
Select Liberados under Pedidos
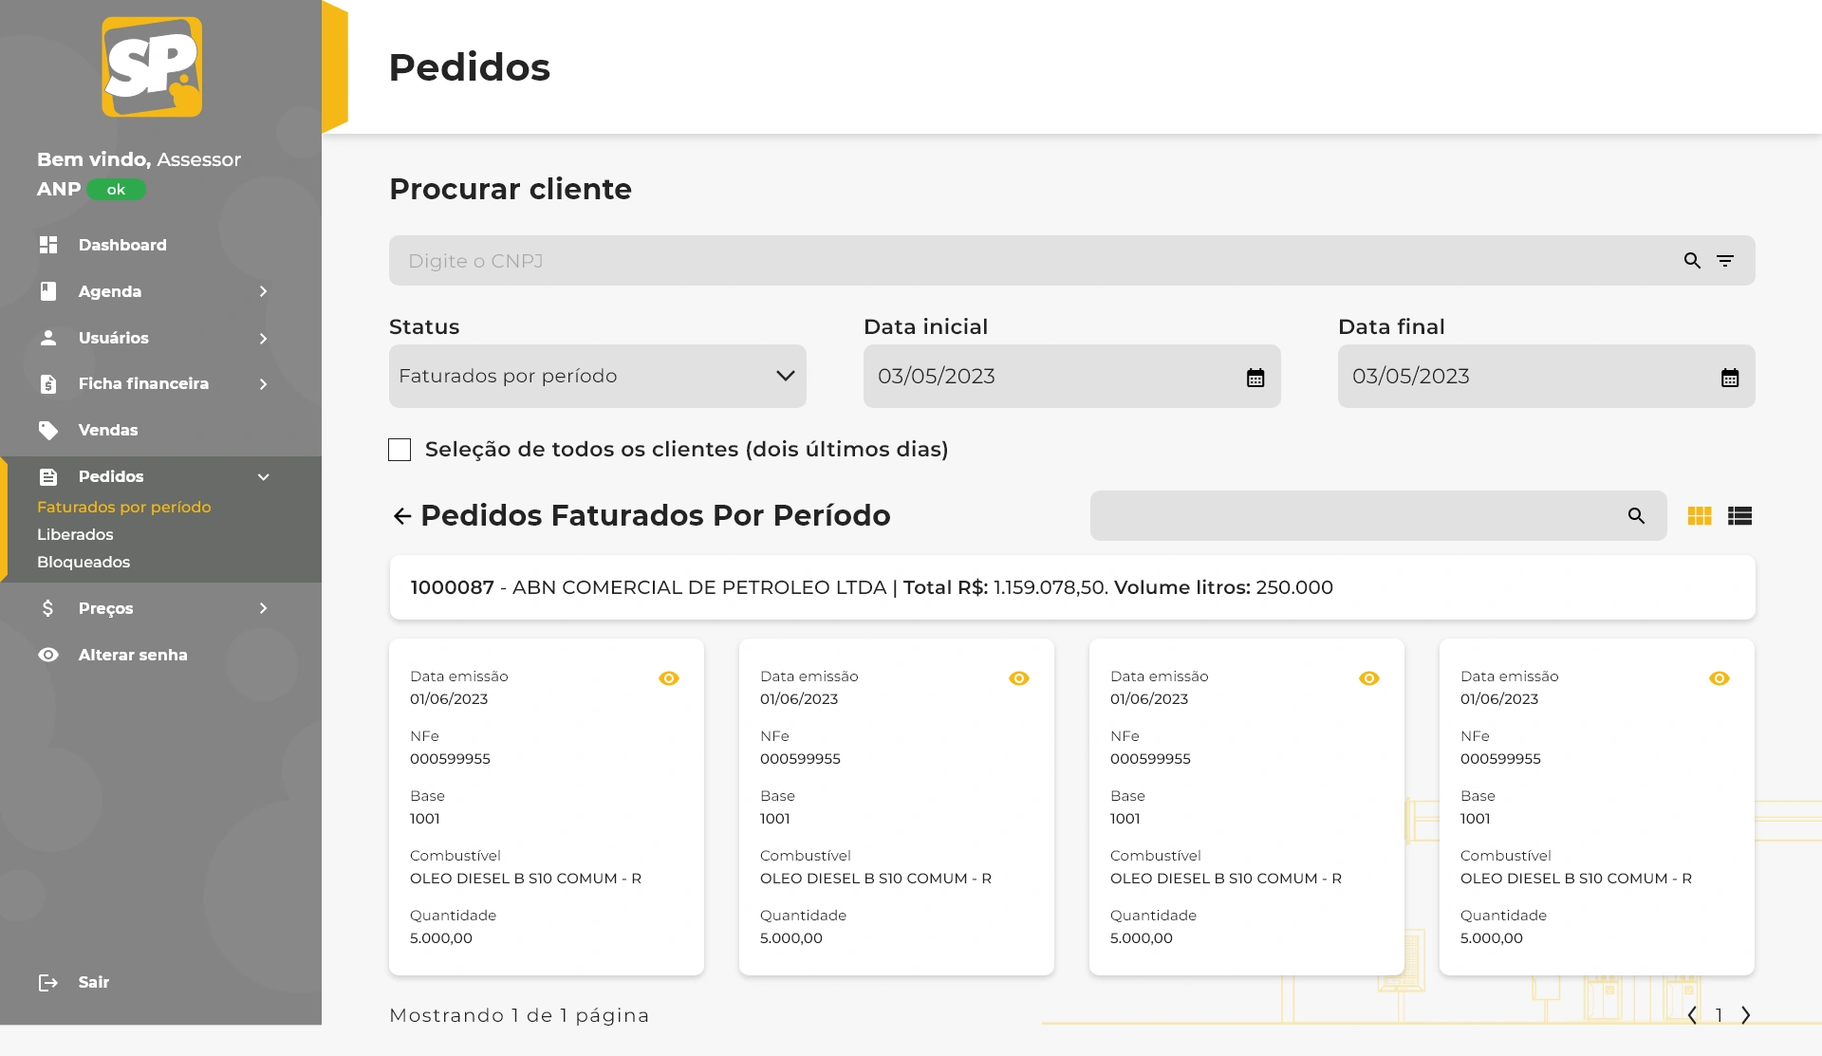pos(75,535)
